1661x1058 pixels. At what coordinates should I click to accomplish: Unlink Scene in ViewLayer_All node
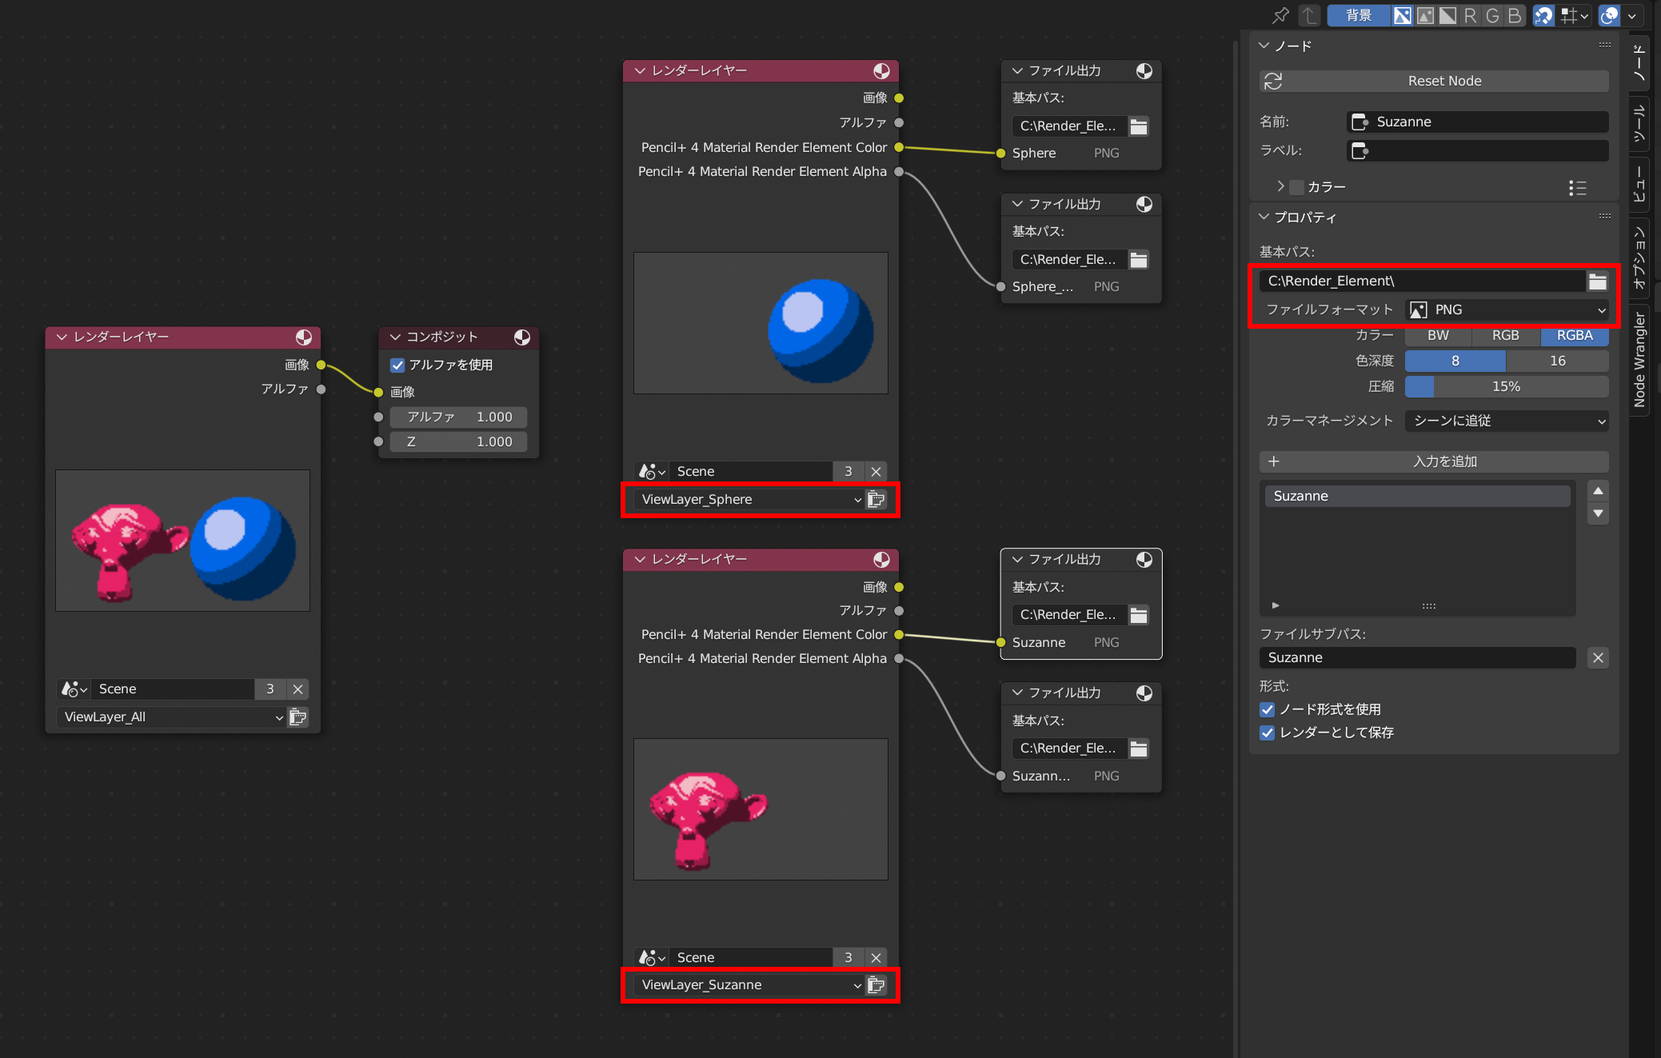click(297, 689)
